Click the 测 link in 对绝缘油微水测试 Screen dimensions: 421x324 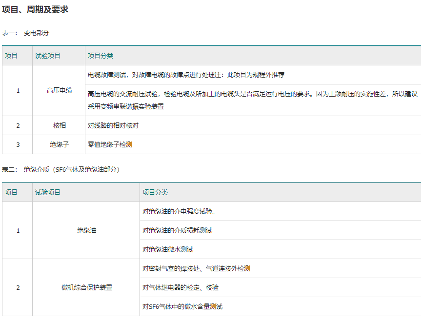pyautogui.click(x=184, y=249)
